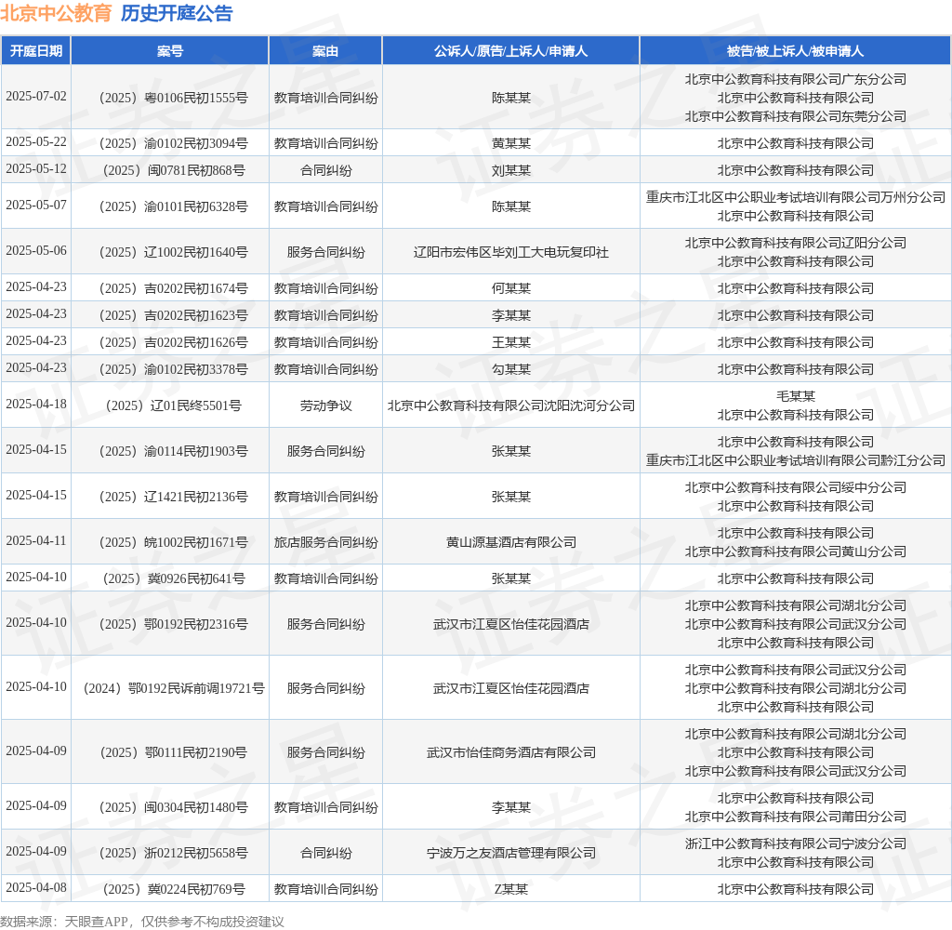Click case number 闽0781民初868号

(x=174, y=170)
